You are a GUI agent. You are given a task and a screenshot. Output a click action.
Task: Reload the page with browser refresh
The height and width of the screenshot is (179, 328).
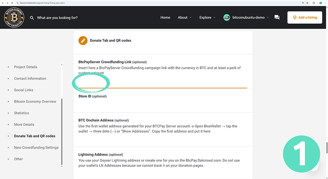[x=12, y=3]
